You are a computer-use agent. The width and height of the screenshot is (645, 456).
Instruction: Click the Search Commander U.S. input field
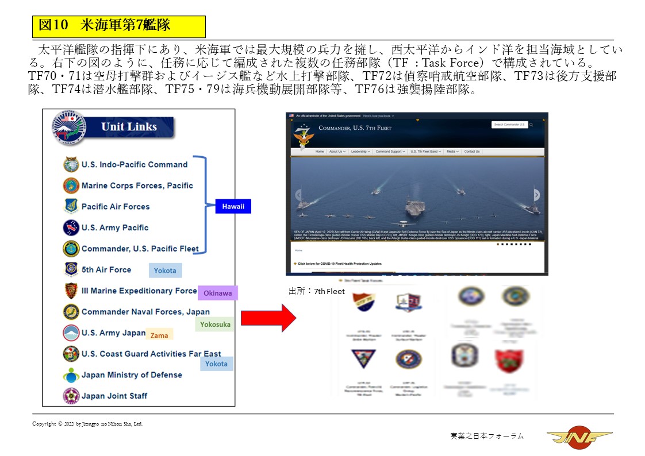[x=509, y=125]
